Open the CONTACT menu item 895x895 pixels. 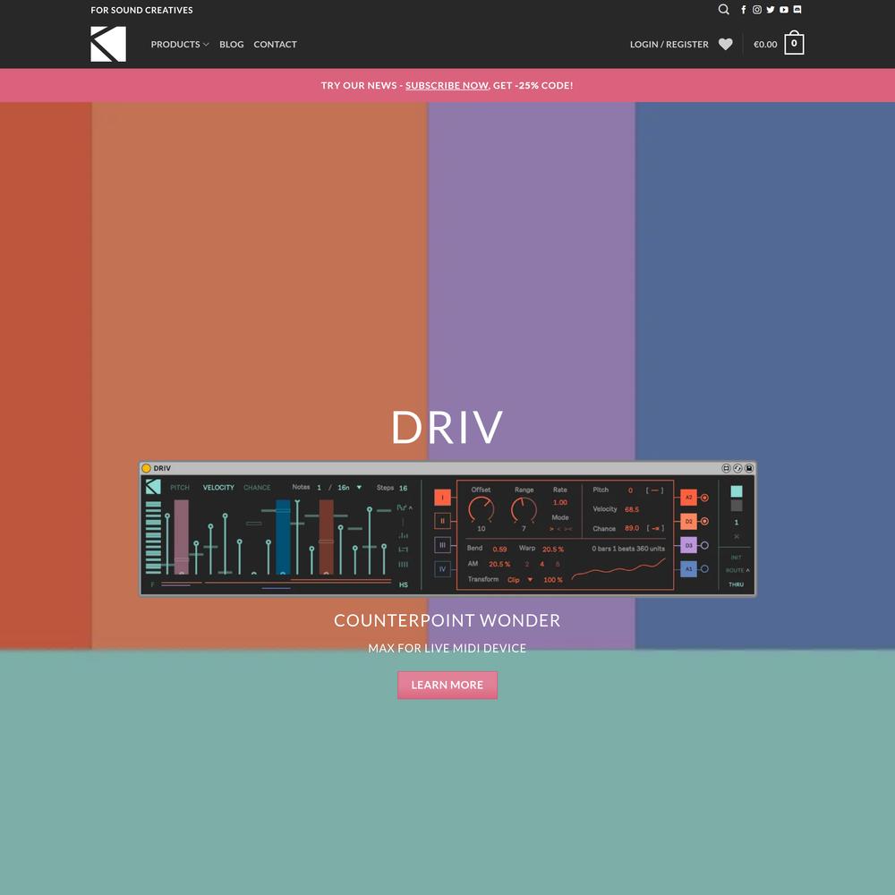click(x=275, y=44)
